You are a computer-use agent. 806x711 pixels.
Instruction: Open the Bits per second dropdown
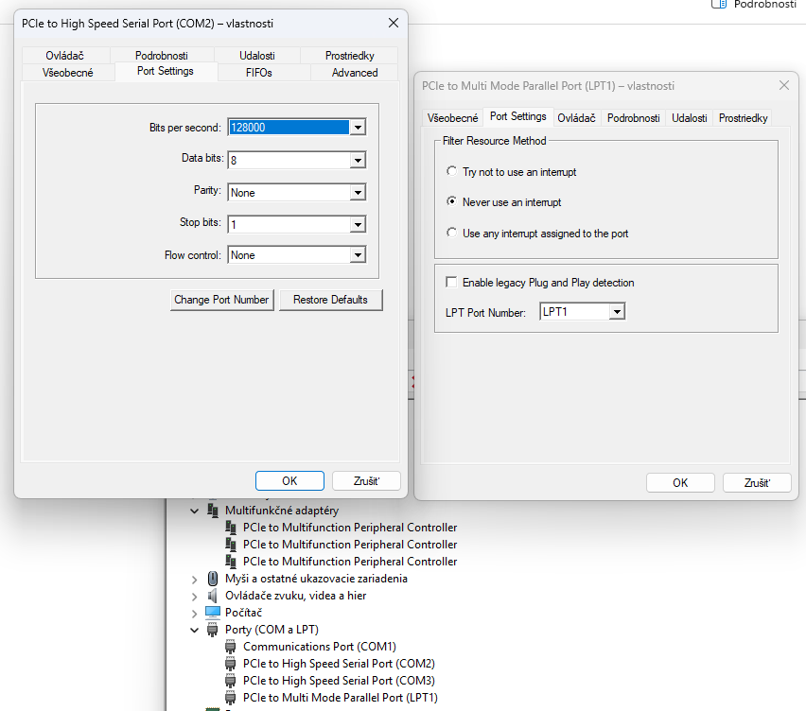coord(357,128)
